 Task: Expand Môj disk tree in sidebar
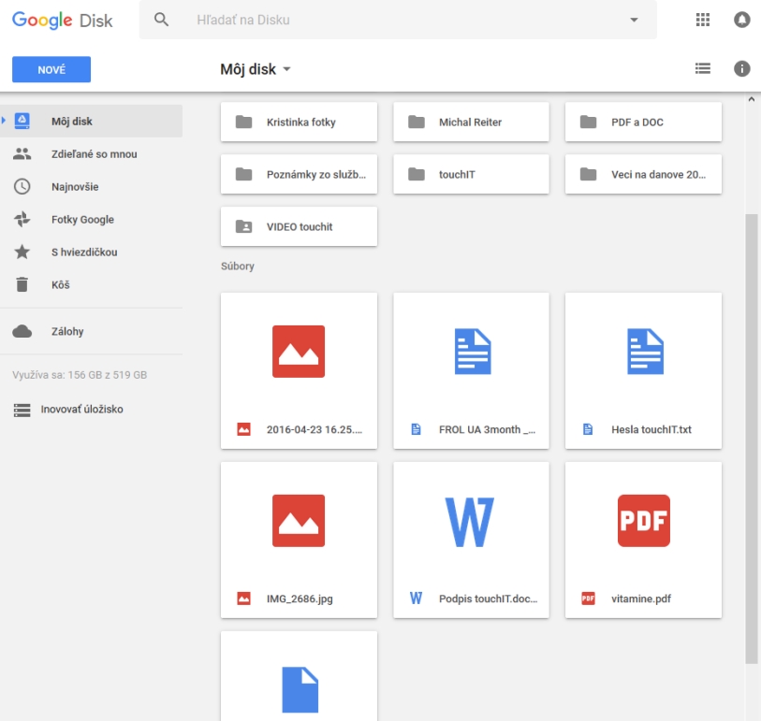click(4, 121)
